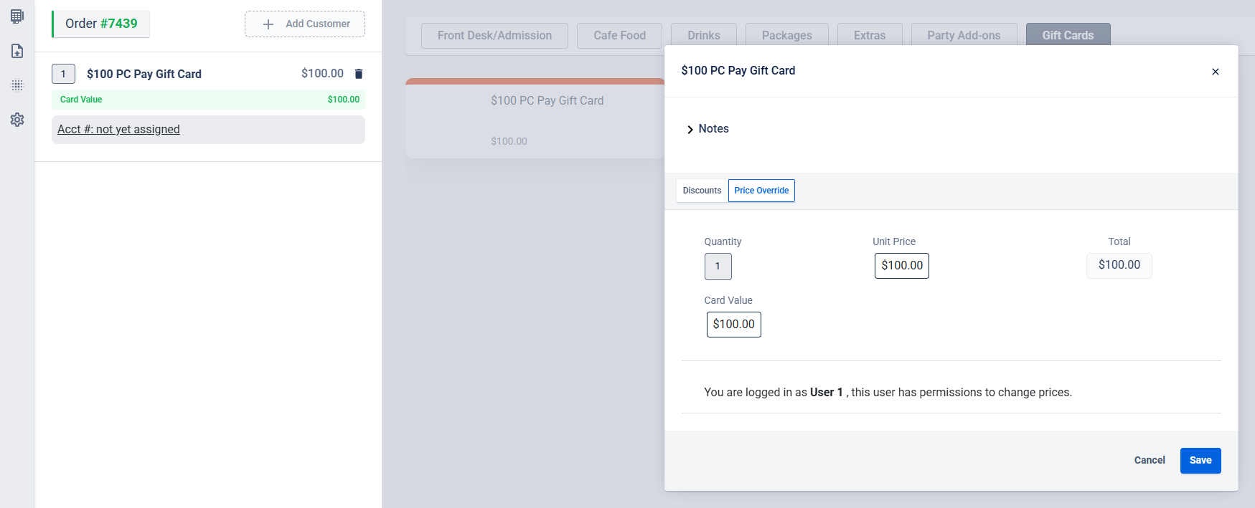Delete the $100 PC Pay Gift Card item
The height and width of the screenshot is (508, 1255).
coord(359,74)
